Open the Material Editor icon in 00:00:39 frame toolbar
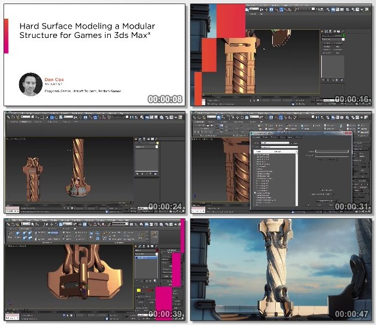Viewport: 376px width, 325px height. pos(161,224)
